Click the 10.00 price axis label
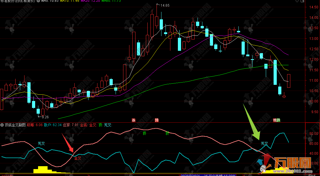Viewport: 320px width, 176px height. click(314, 101)
